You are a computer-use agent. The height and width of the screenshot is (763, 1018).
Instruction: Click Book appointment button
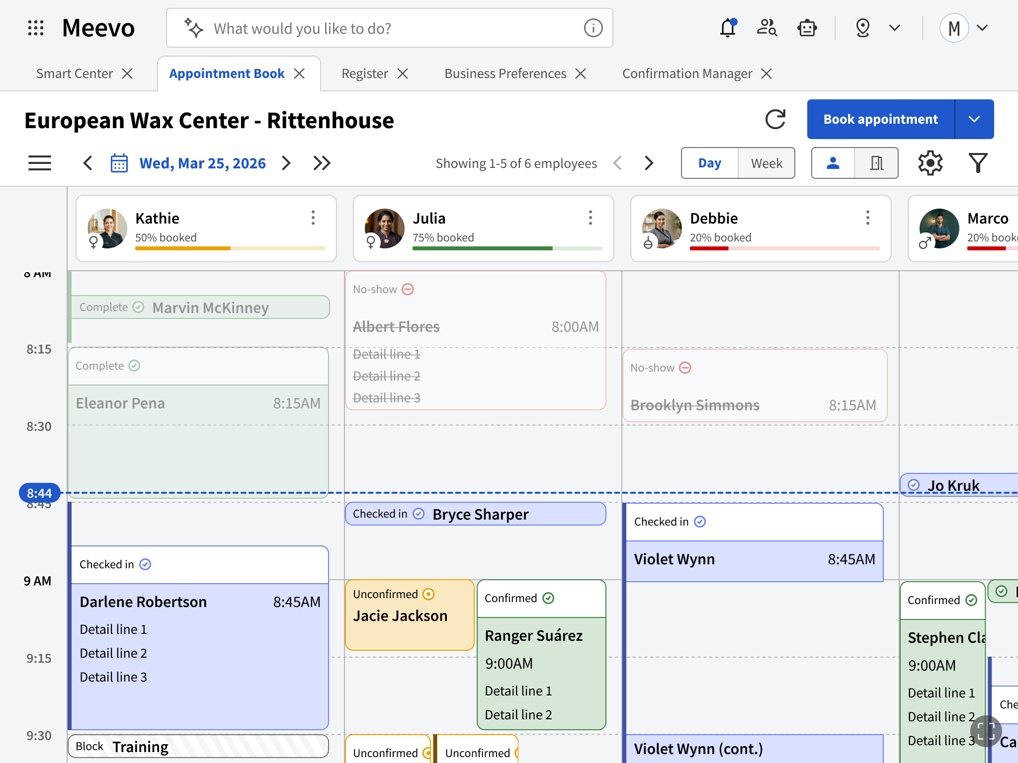881,119
